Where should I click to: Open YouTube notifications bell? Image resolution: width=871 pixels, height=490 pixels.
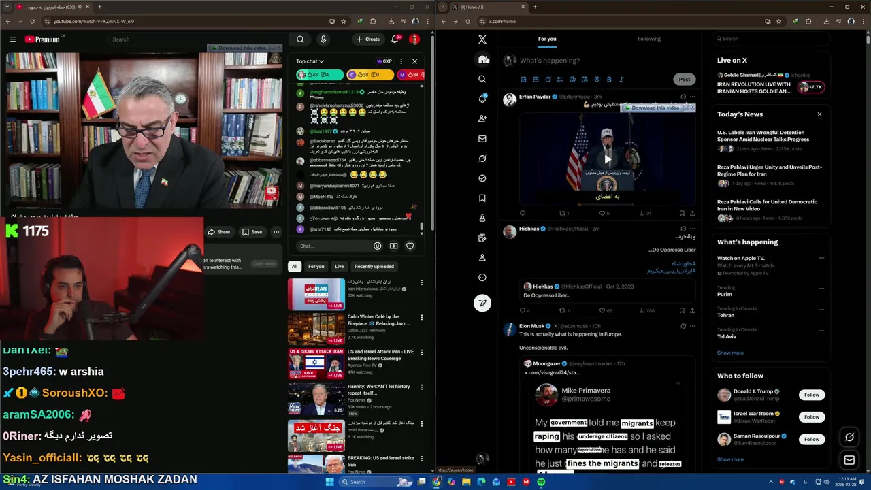pos(395,39)
